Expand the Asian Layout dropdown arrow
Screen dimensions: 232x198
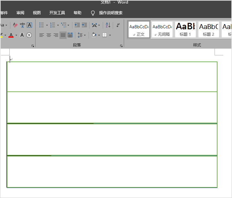pos(99,25)
